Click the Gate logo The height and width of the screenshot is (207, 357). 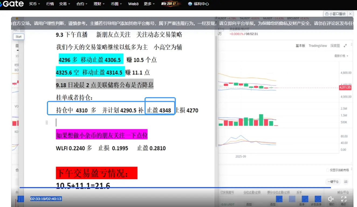coord(12,4)
